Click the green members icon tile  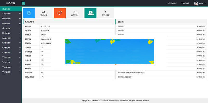90,13
